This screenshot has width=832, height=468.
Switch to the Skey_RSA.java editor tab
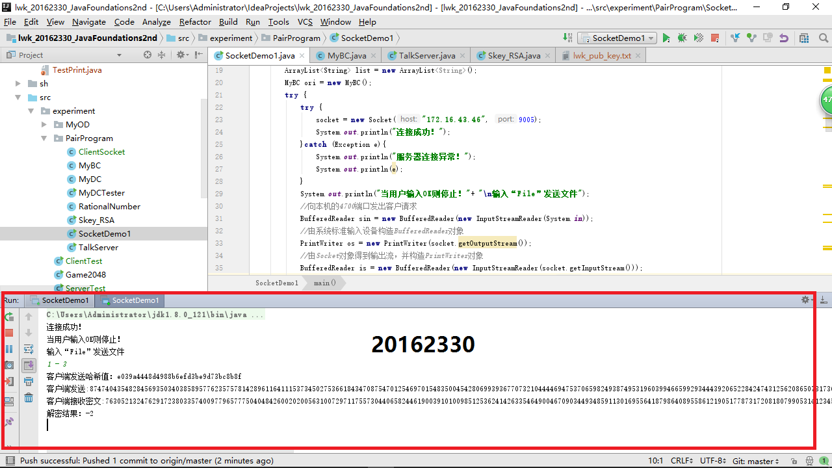tap(514, 56)
